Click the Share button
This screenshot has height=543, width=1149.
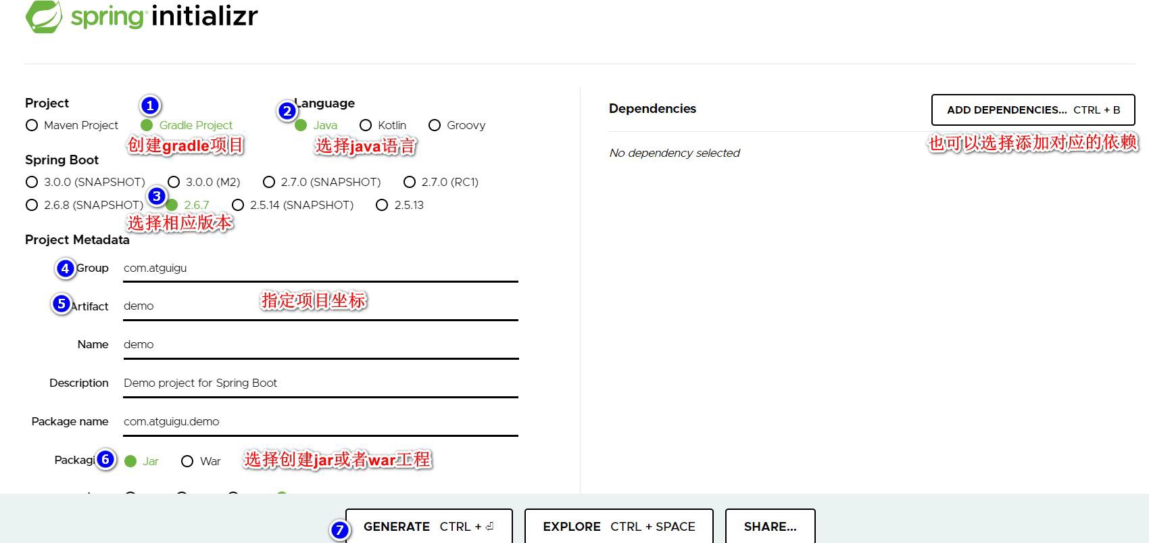pos(771,526)
